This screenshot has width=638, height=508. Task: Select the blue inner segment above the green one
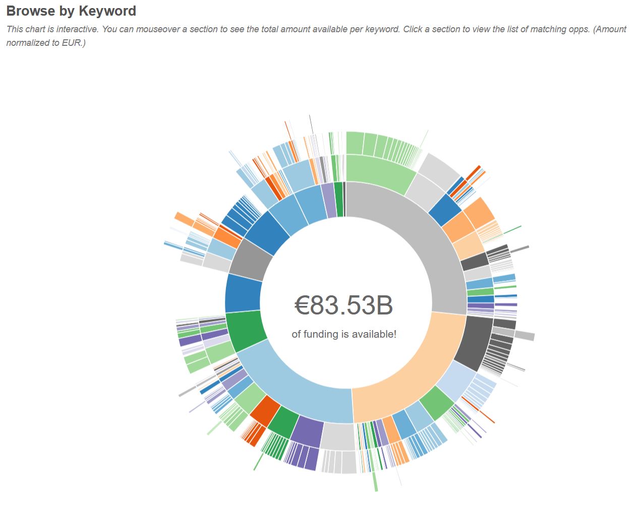pos(243,293)
